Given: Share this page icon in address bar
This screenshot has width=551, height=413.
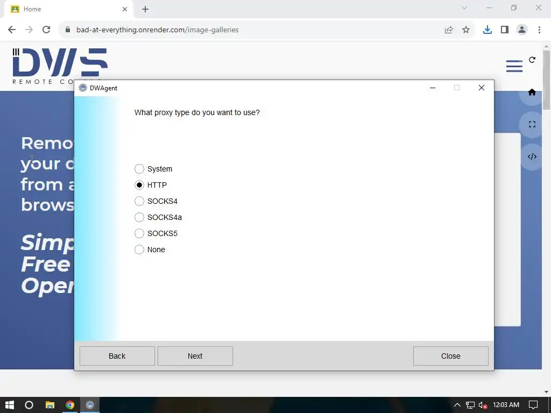Looking at the screenshot, I should point(449,30).
